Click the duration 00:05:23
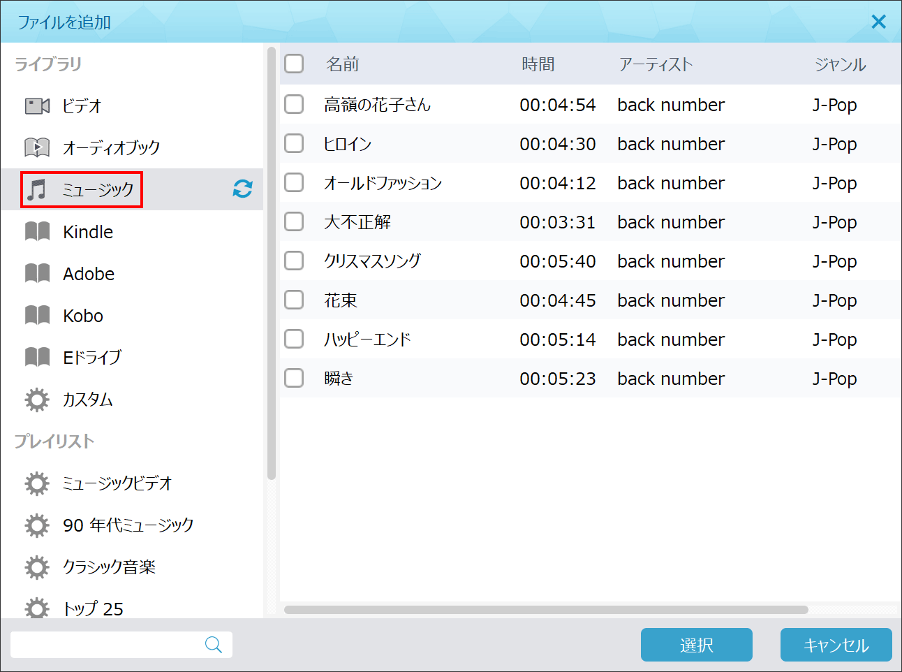This screenshot has height=672, width=902. [558, 379]
